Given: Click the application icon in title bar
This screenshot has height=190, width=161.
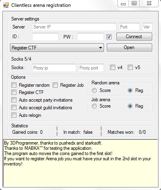Looking at the screenshot, I should point(6,5).
